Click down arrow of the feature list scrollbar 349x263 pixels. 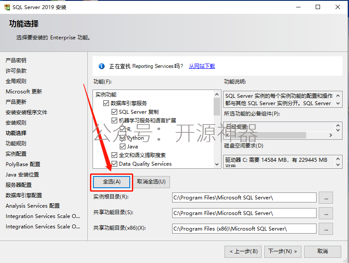[x=217, y=164]
